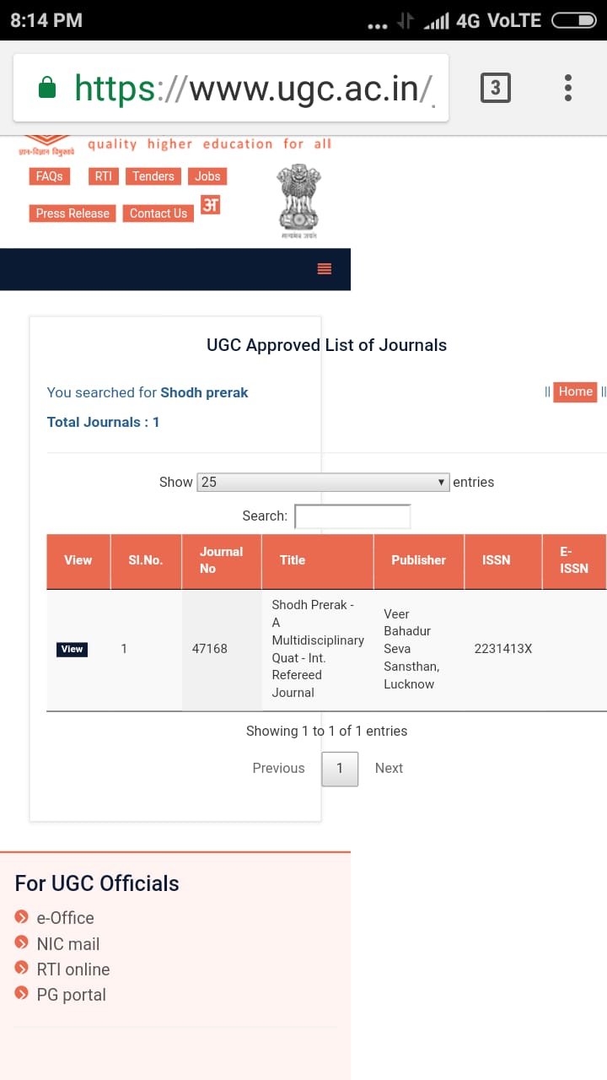Tap the green padlock security icon
The height and width of the screenshot is (1080, 607).
[48, 88]
